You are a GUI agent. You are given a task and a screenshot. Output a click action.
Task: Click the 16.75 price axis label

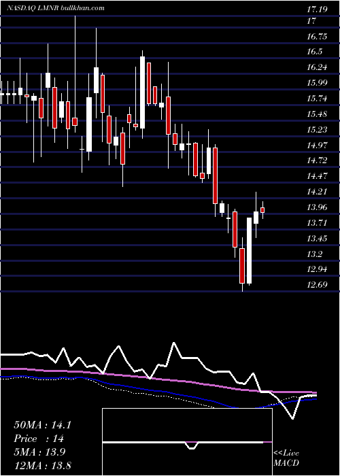tap(317, 37)
